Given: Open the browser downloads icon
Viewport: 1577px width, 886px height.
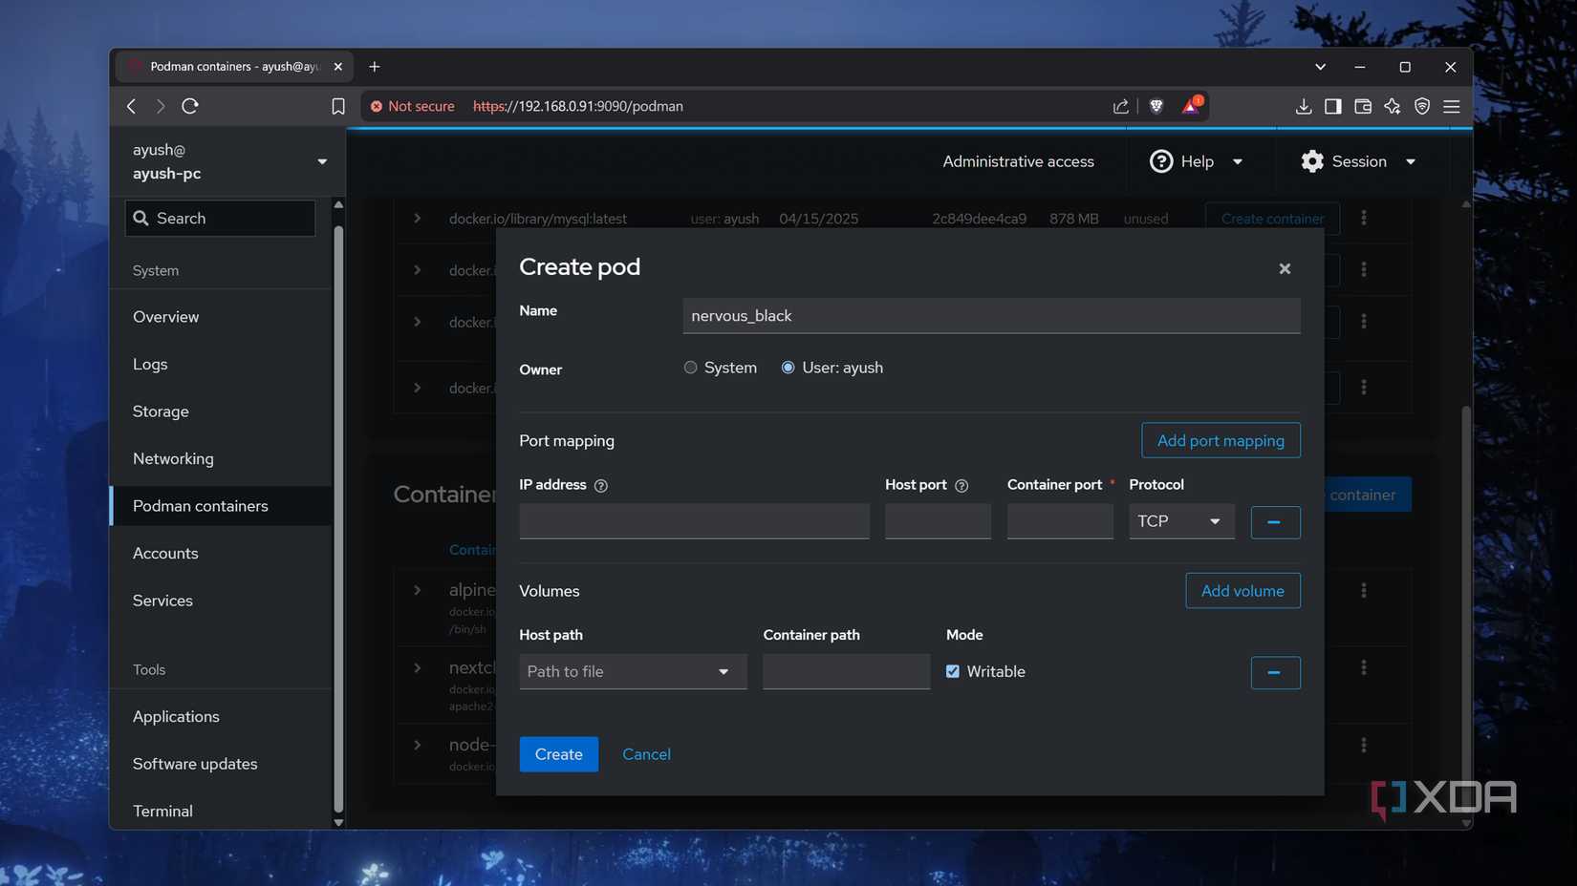Looking at the screenshot, I should [1303, 106].
